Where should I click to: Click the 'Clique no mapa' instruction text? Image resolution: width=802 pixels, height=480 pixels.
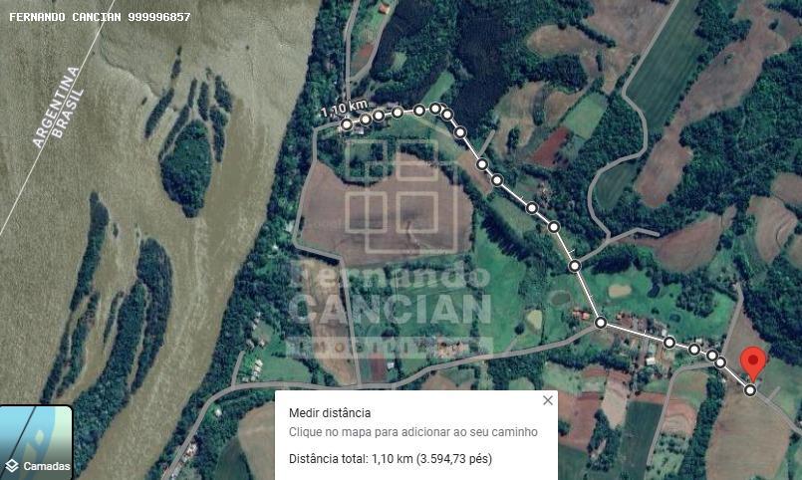412,432
